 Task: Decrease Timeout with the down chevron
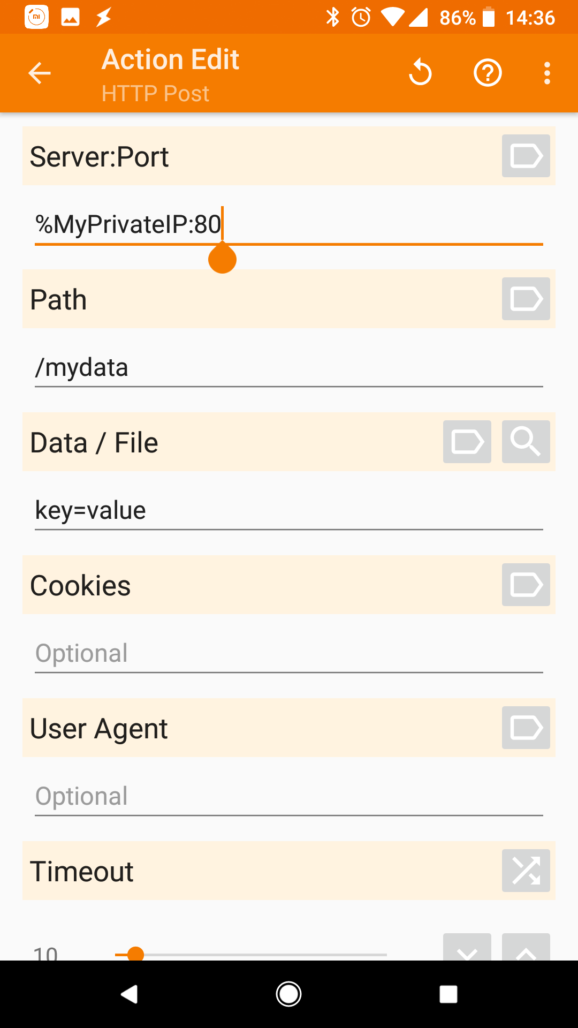click(x=467, y=949)
